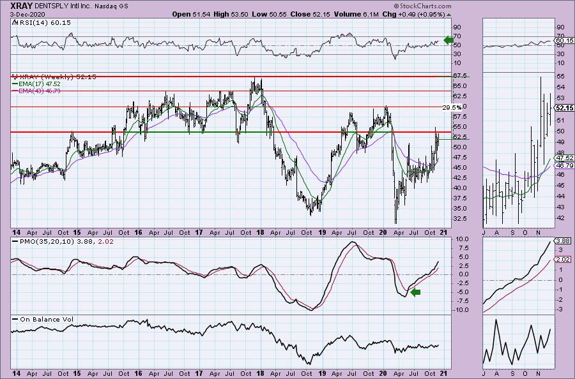This screenshot has width=575, height=379.
Task: Click the up-triangle icon after the Chg value
Action: pyautogui.click(x=449, y=15)
